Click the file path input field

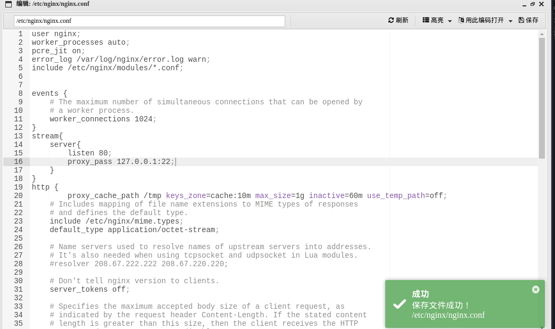[150, 21]
